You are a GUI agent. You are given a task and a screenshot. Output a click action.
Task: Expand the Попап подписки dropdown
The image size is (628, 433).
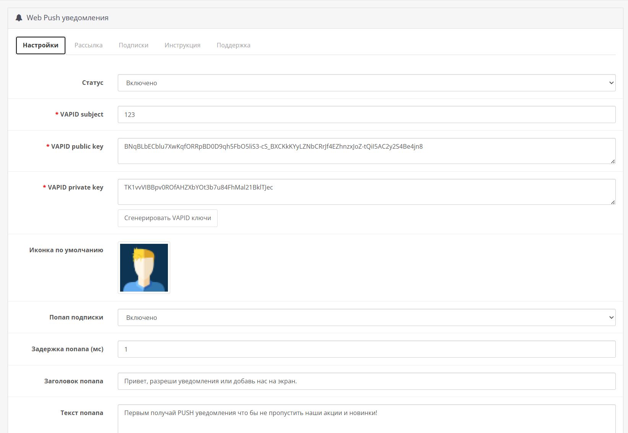(366, 318)
